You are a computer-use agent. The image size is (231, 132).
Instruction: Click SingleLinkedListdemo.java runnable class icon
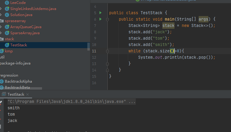pos(7,9)
